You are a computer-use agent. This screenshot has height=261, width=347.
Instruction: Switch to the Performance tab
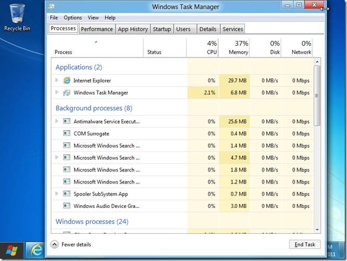coord(97,29)
